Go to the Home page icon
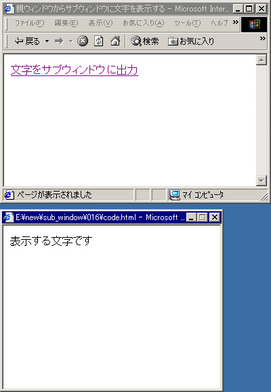Image resolution: width=271 pixels, height=392 pixels. 115,41
